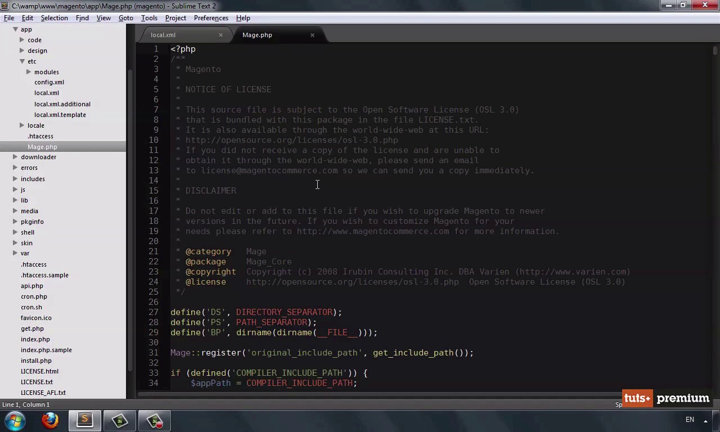The image size is (720, 432).
Task: Open the Selection menu
Action: [x=54, y=18]
